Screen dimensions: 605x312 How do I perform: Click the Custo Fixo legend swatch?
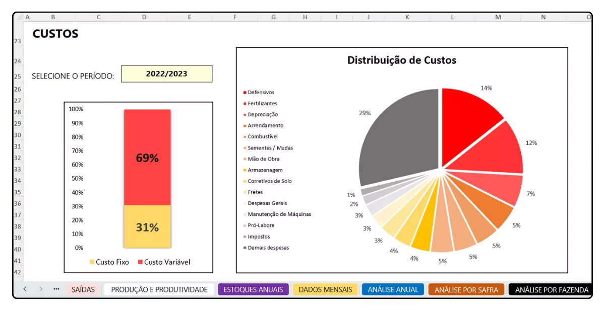(92, 262)
